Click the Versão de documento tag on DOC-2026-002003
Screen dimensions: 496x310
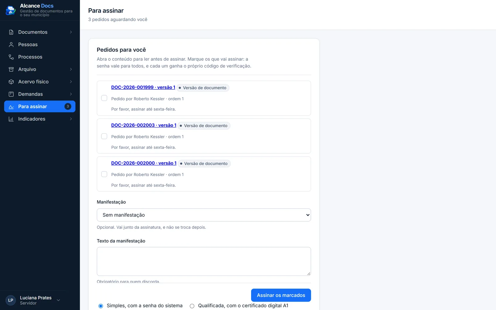(204, 126)
